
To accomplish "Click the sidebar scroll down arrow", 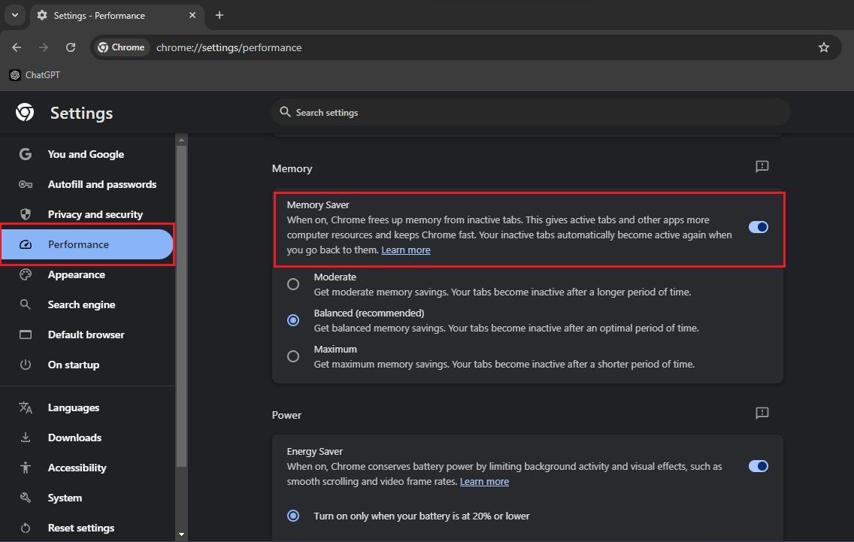I will [181, 534].
